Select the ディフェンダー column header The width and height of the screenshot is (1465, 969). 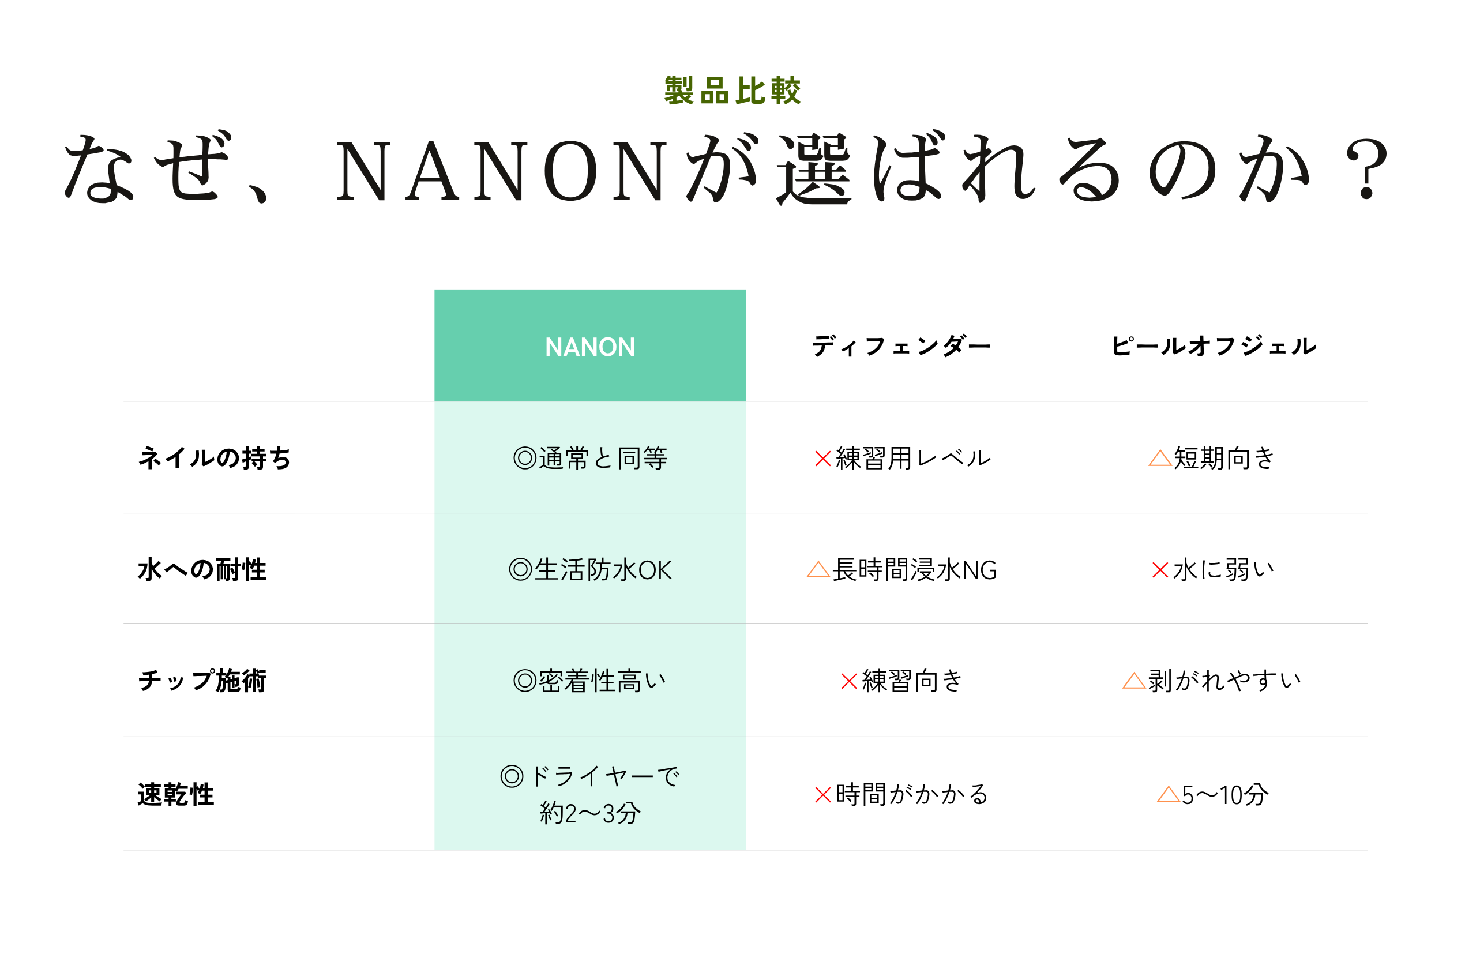pyautogui.click(x=901, y=346)
